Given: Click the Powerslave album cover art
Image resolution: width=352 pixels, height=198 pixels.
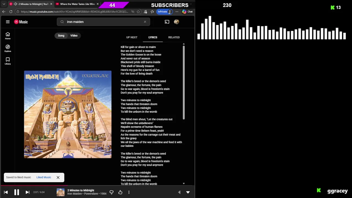Looking at the screenshot, I should point(68,114).
